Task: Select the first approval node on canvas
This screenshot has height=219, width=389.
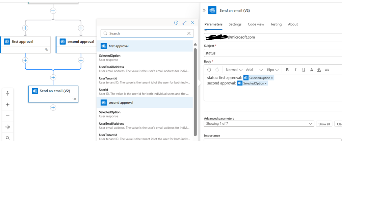Action: pyautogui.click(x=25, y=45)
